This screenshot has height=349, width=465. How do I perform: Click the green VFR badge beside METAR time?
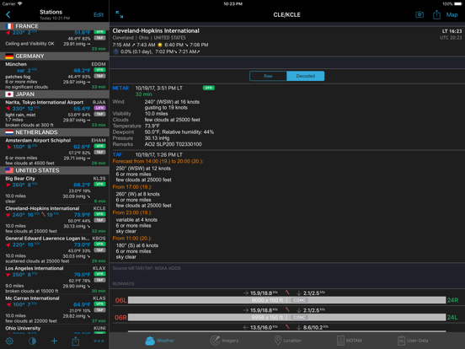(208, 88)
